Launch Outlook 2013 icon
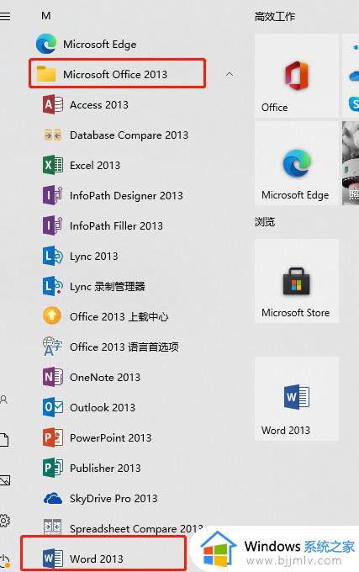The image size is (359, 572). 53,407
